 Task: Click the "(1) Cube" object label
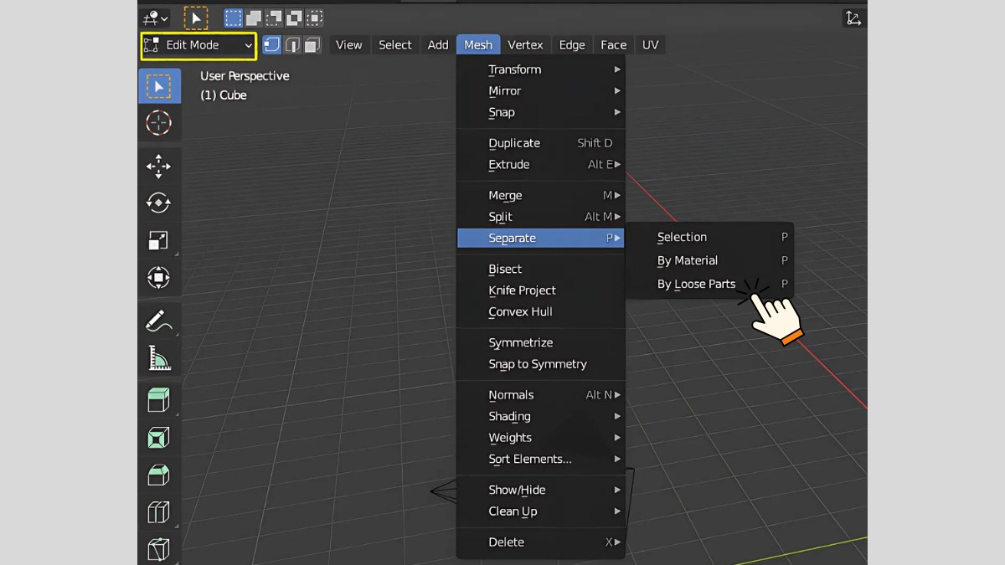[224, 95]
